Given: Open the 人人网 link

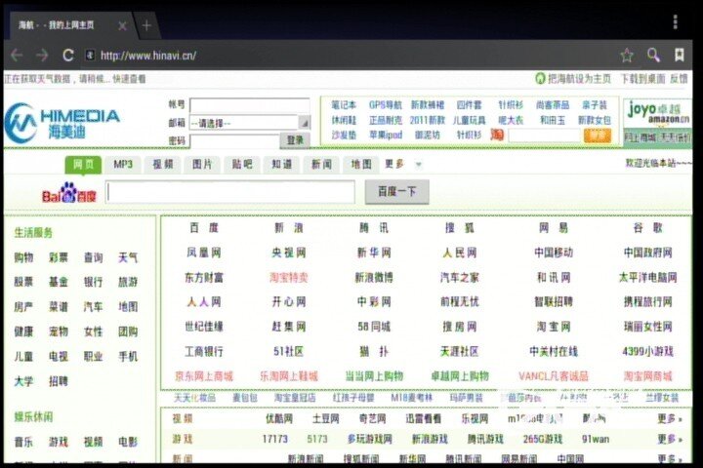Looking at the screenshot, I should point(204,302).
